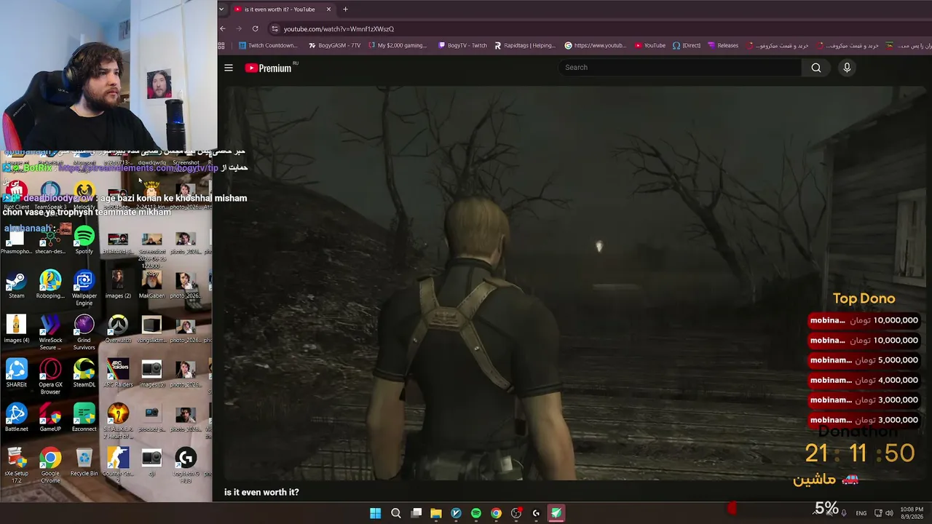Click the YouTube search magnifier button
The image size is (932, 524).
816,68
